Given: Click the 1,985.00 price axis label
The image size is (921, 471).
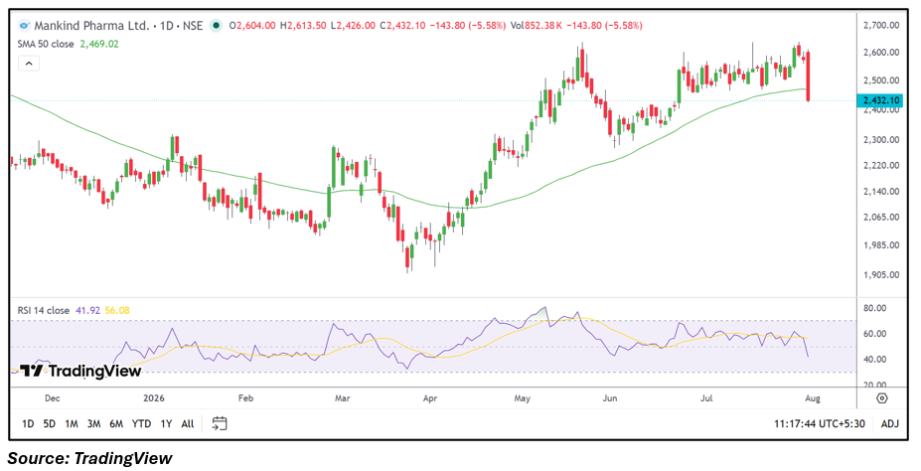Looking at the screenshot, I should [881, 245].
